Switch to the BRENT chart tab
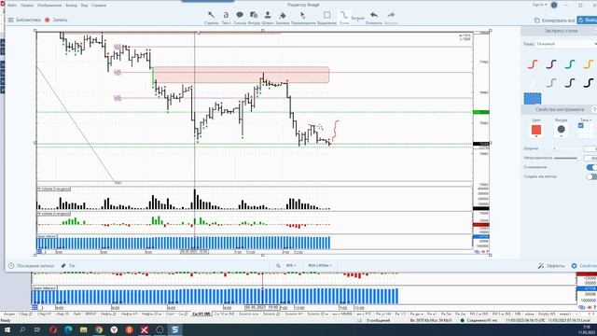The width and height of the screenshot is (597, 336). pos(90,314)
